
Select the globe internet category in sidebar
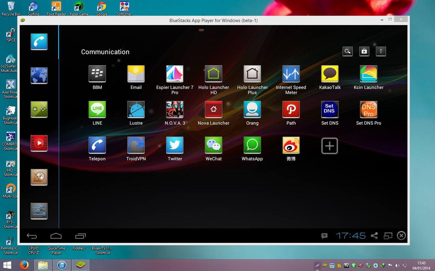[39, 75]
